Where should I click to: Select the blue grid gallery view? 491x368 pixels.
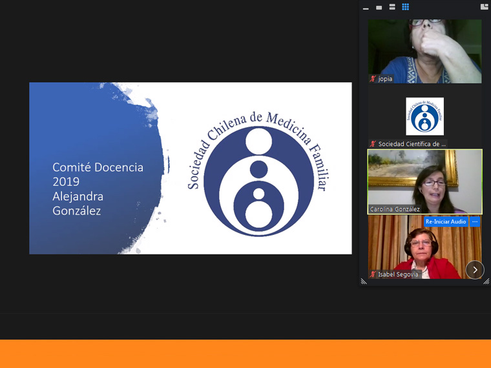pos(405,7)
